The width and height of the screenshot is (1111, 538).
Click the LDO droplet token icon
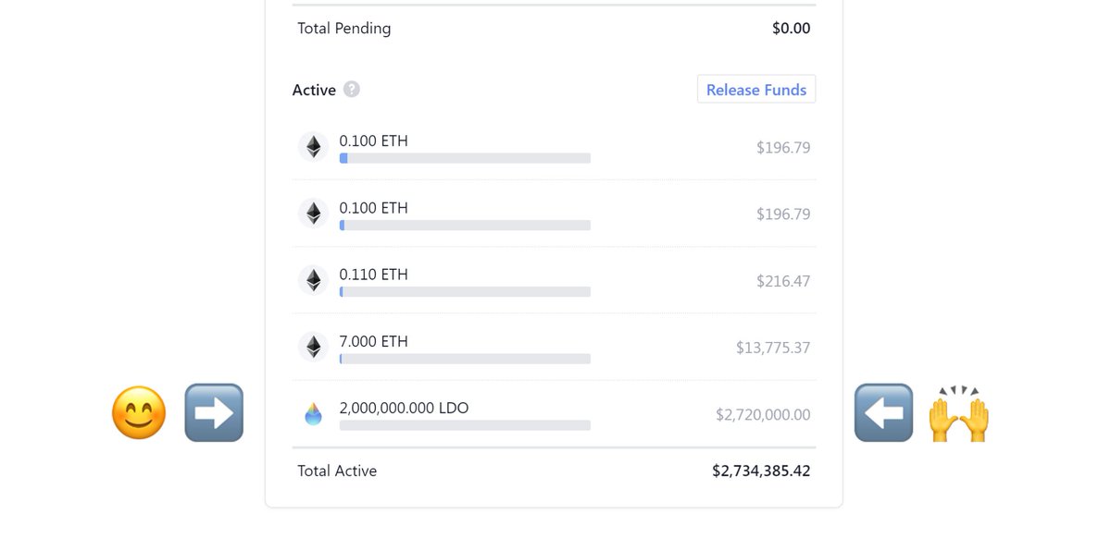coord(314,414)
